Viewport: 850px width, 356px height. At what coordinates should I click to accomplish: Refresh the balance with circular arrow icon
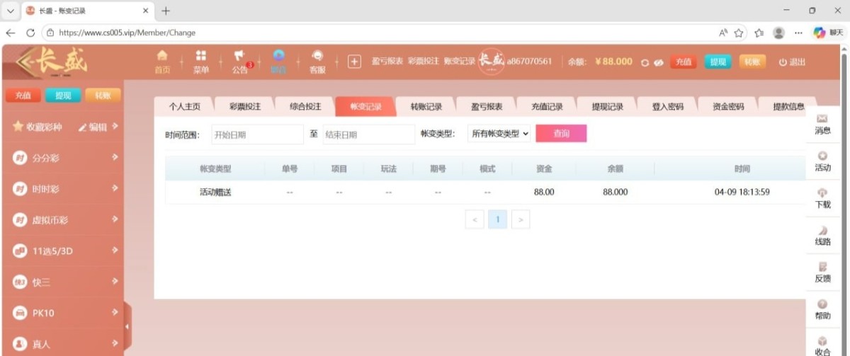pos(645,62)
